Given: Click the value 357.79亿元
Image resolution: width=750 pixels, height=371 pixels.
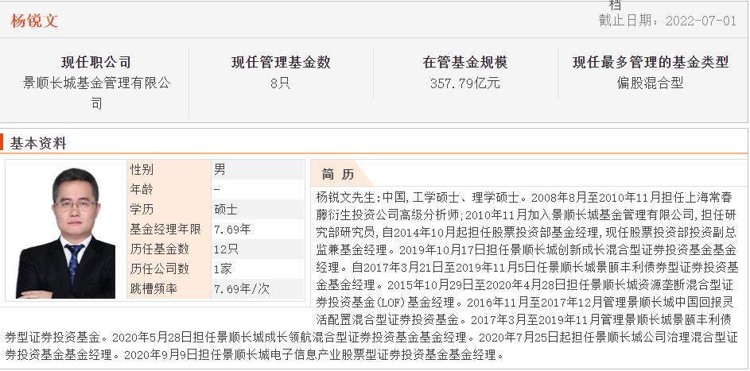Looking at the screenshot, I should (x=465, y=83).
